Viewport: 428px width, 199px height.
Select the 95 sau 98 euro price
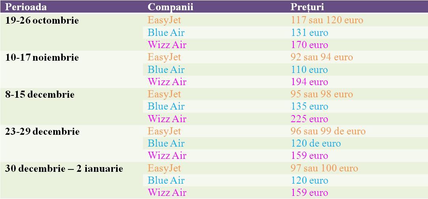(x=322, y=94)
